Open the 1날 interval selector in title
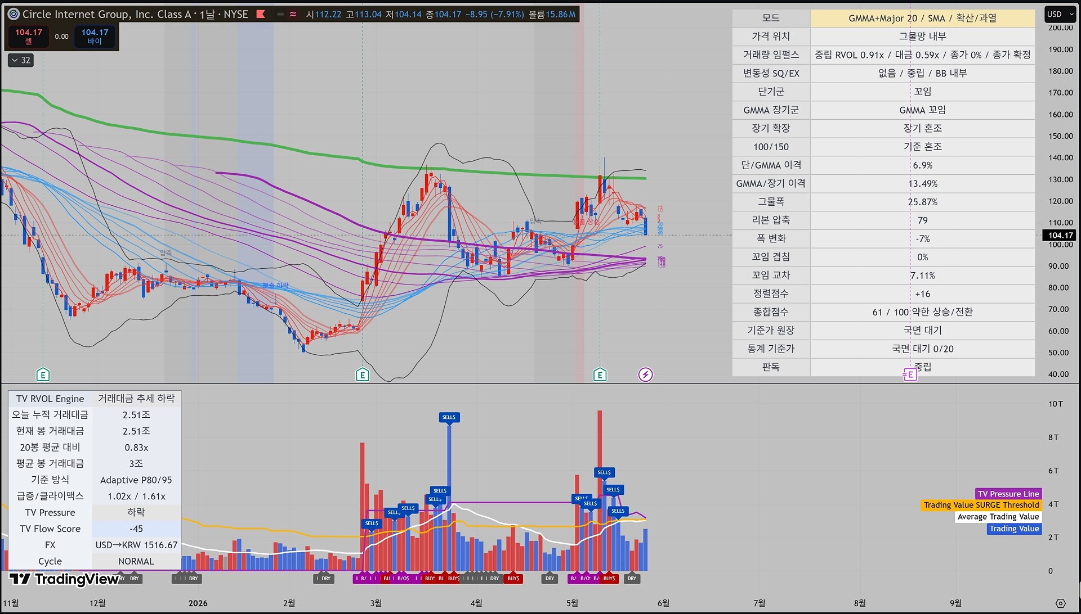Viewport: 1081px width, 614px height. pos(207,14)
